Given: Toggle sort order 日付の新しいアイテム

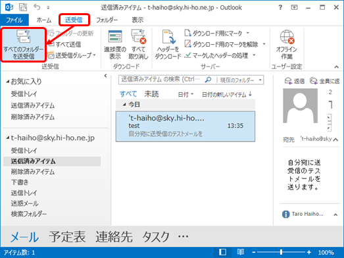Looking at the screenshot, I should (x=227, y=94).
